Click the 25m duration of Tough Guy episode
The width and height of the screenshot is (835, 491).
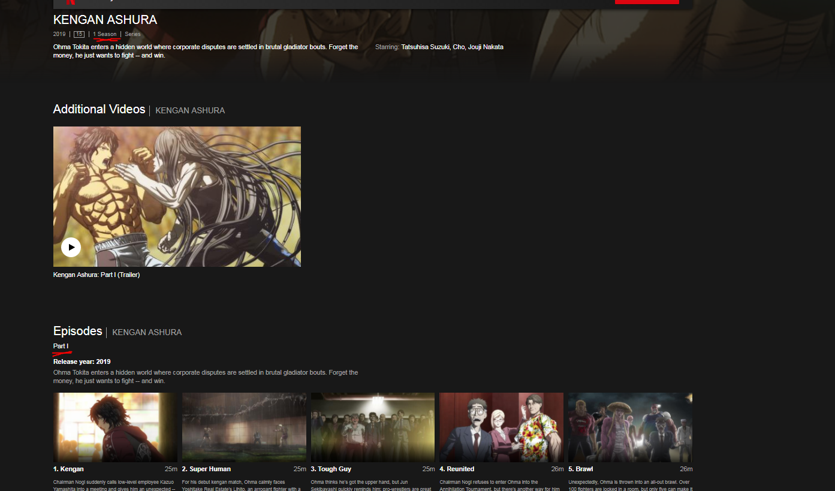(429, 469)
